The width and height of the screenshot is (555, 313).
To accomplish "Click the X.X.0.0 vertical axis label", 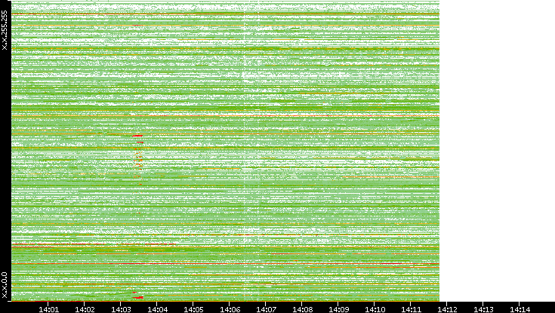I will coord(5,284).
